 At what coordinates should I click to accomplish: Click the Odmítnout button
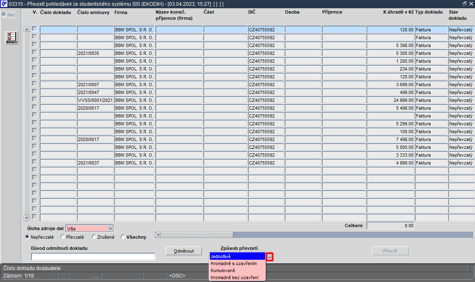pyautogui.click(x=184, y=251)
